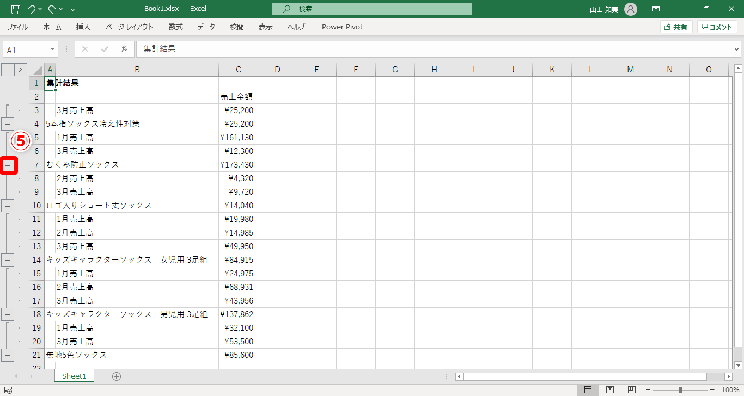Collapse group for ロゴ入りショート丈ソックス row

(8, 206)
